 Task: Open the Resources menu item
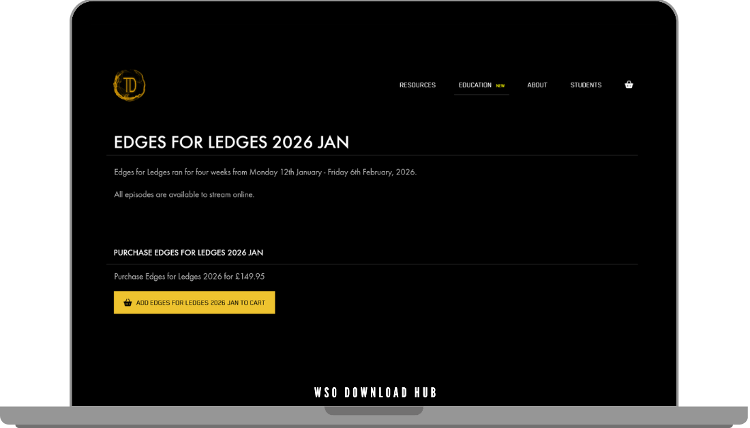(x=417, y=85)
